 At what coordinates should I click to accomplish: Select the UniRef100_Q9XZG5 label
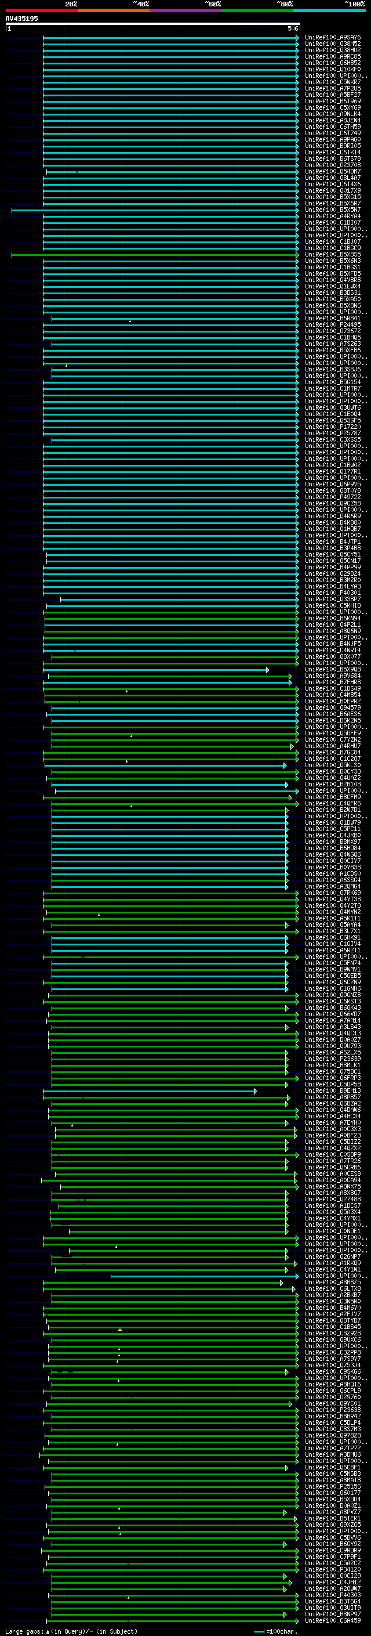click(333, 1524)
